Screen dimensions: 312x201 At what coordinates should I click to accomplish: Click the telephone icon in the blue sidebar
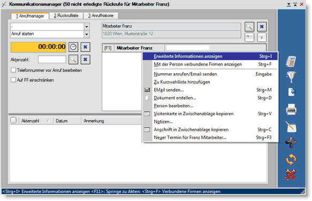(291, 61)
